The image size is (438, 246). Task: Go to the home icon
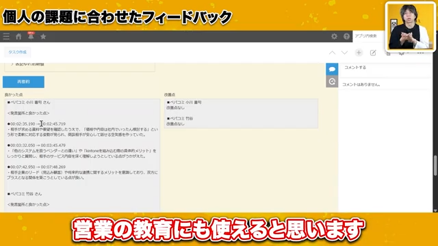[x=18, y=36]
